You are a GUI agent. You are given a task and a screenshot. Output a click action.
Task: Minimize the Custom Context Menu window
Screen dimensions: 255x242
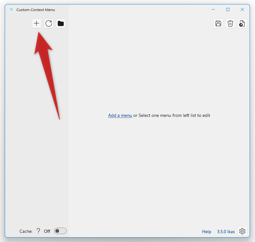click(x=213, y=10)
